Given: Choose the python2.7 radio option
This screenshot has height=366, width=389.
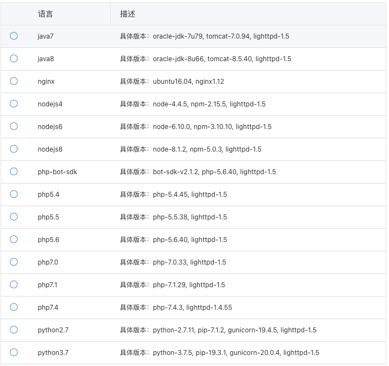Looking at the screenshot, I should pyautogui.click(x=14, y=330).
